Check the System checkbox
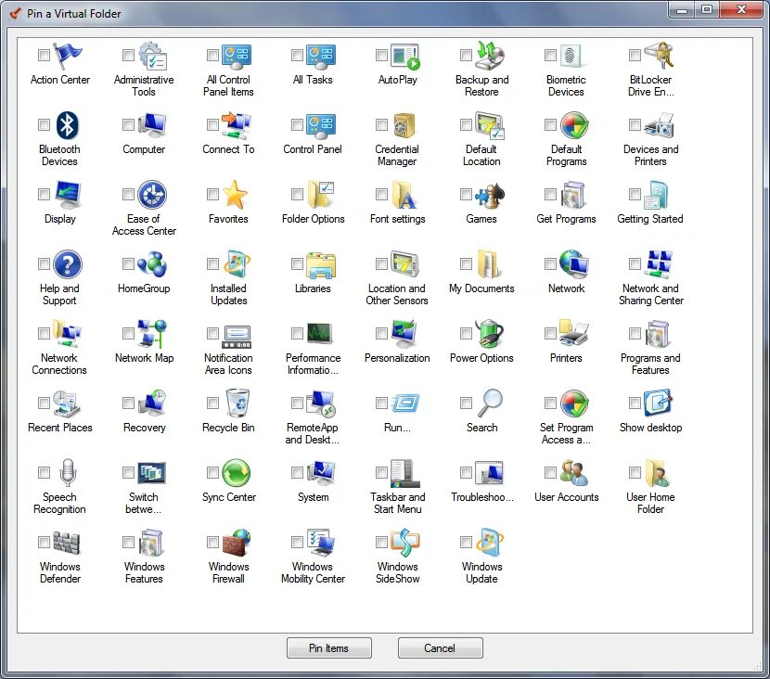Viewport: 770px width, 679px height. click(x=297, y=473)
